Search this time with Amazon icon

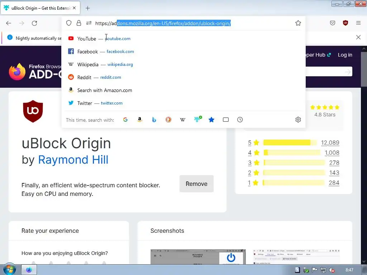(x=140, y=120)
